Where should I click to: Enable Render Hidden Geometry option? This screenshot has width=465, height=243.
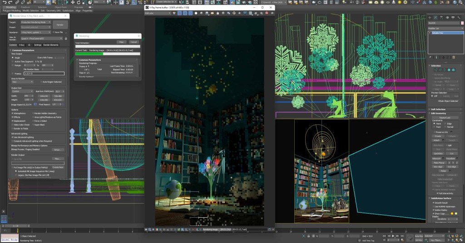33,114
